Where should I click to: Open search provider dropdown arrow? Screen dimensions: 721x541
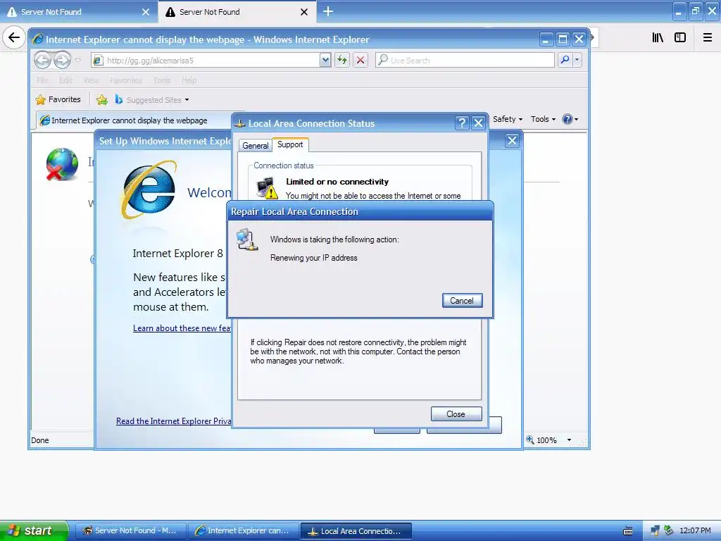[x=577, y=60]
